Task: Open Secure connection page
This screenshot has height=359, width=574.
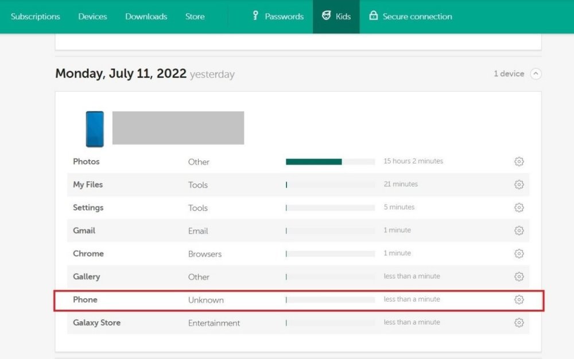Action: tap(410, 17)
